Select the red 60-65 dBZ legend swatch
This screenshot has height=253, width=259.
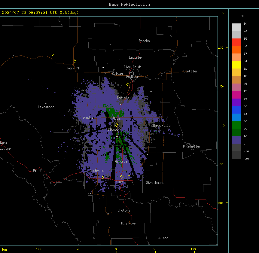pyautogui.click(x=236, y=42)
